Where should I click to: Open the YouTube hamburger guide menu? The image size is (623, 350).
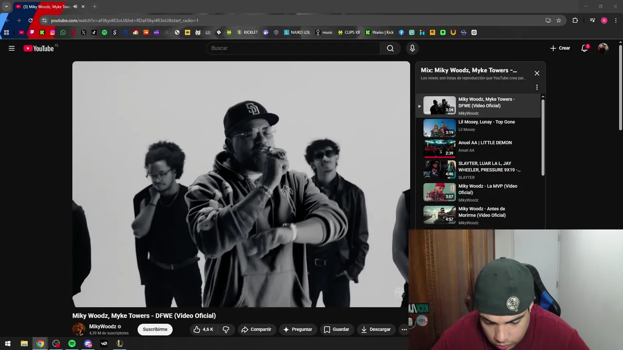(12, 48)
